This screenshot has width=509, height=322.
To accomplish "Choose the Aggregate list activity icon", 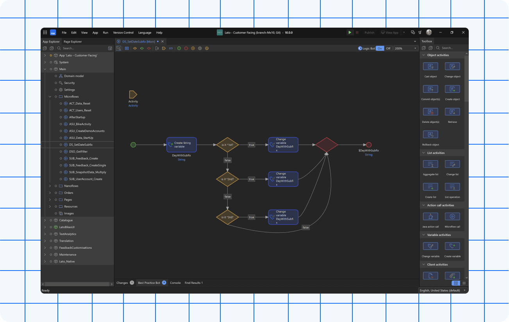I will [430, 164].
